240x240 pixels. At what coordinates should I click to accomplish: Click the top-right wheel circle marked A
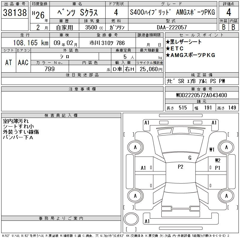(226, 147)
